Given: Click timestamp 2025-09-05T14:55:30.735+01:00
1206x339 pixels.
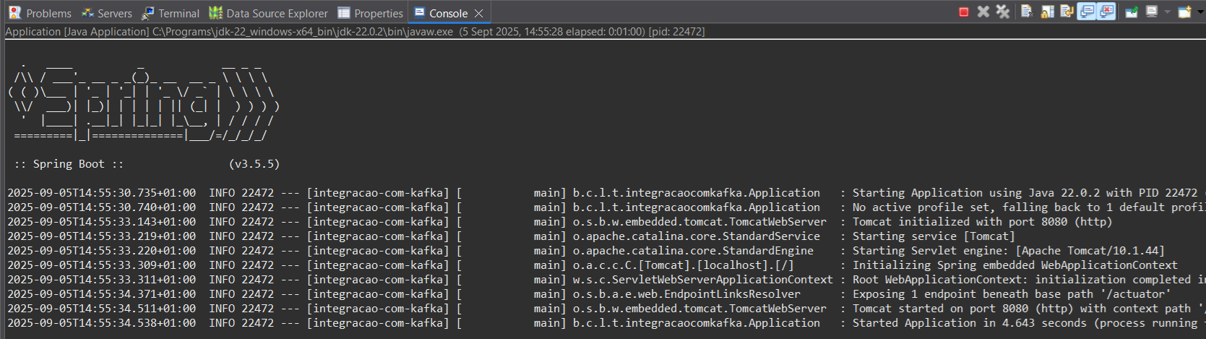Looking at the screenshot, I should pyautogui.click(x=102, y=193).
